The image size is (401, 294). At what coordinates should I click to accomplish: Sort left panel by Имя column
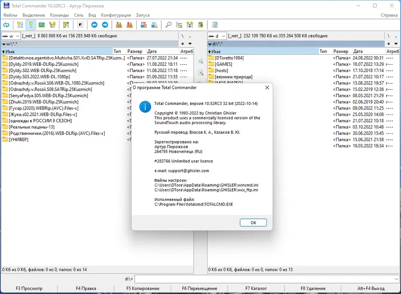(x=57, y=51)
